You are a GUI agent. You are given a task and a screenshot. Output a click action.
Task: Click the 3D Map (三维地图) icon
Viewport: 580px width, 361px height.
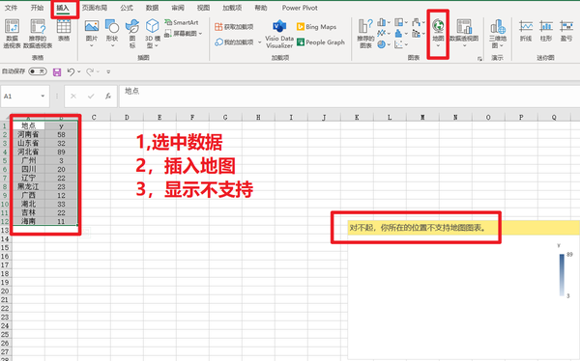click(x=498, y=27)
